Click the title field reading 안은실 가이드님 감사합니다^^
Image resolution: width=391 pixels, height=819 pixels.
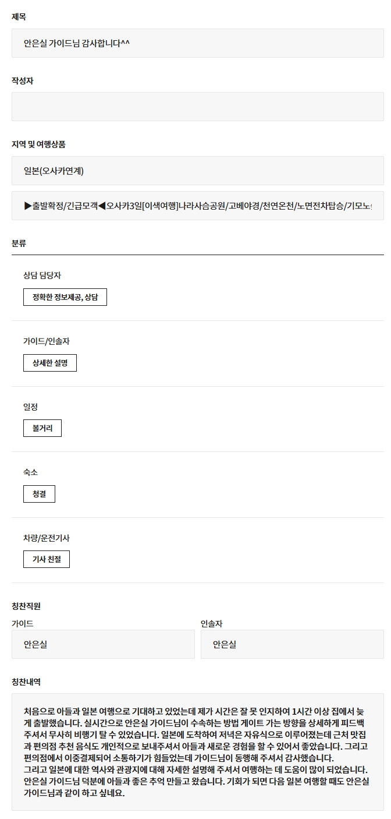[197, 43]
